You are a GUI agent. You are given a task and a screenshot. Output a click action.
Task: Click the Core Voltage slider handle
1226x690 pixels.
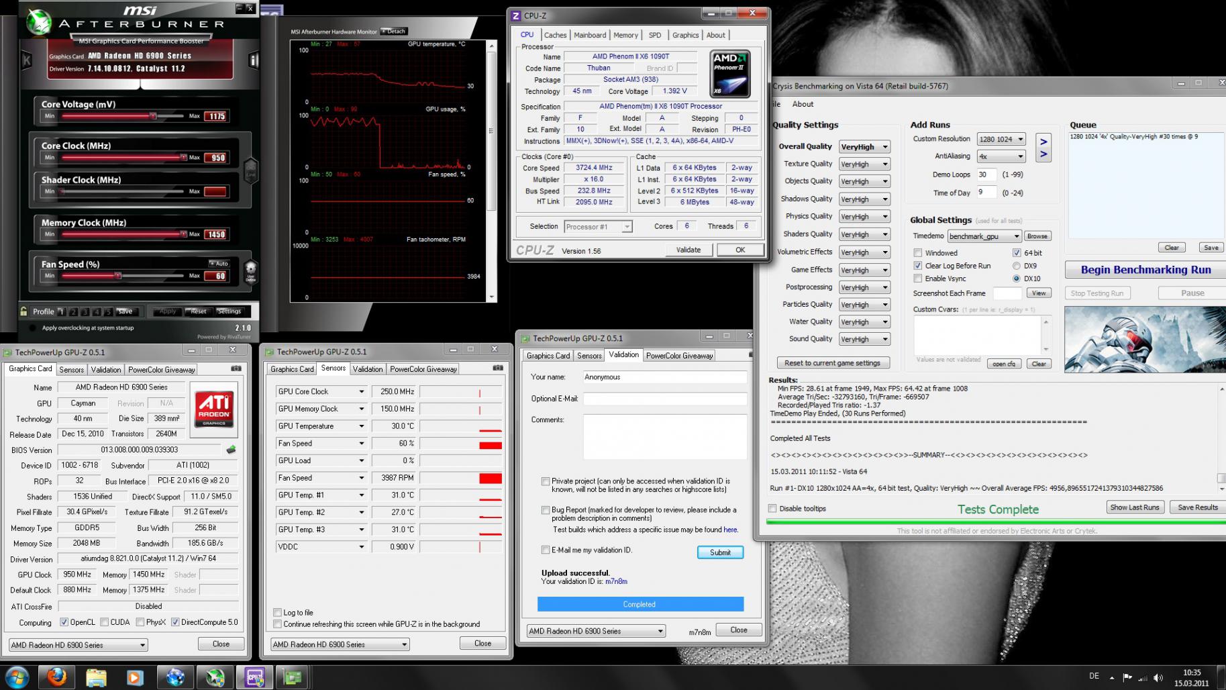pos(153,116)
